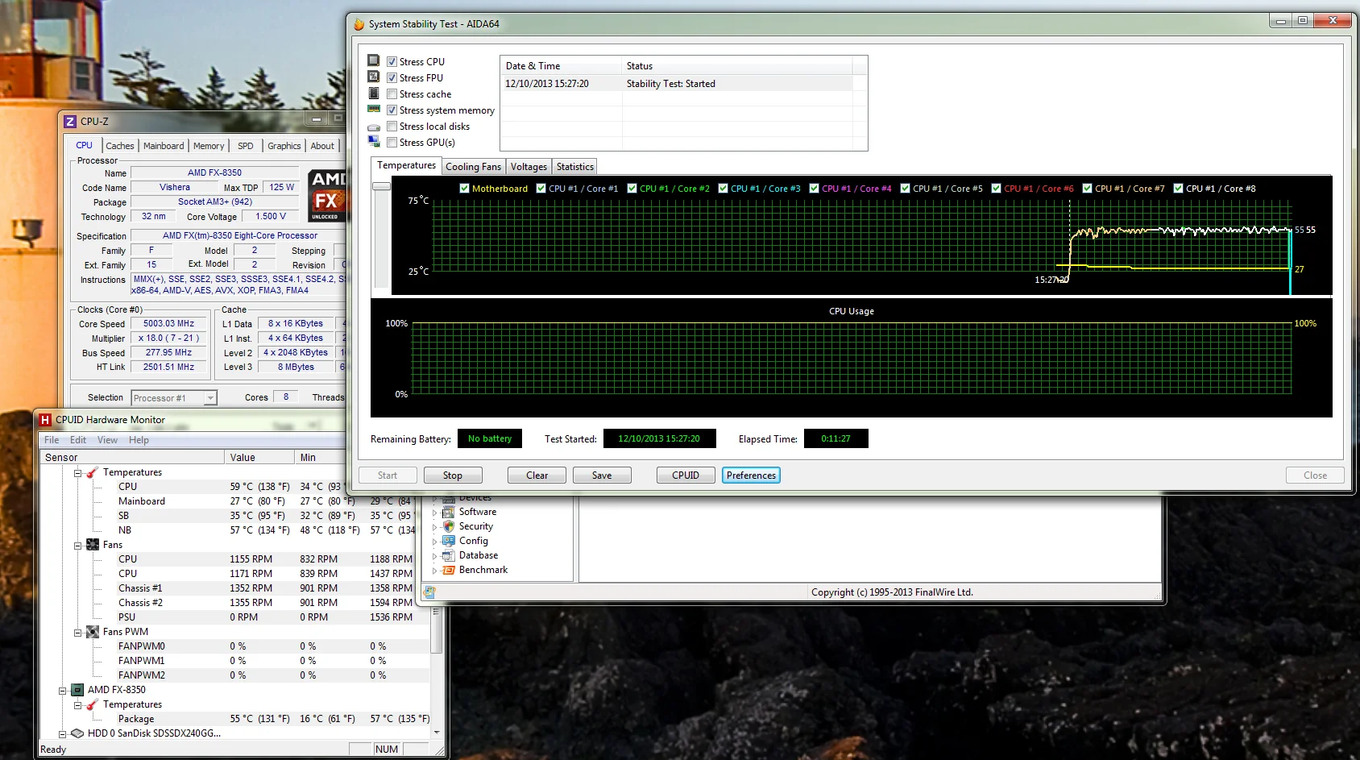Click the Benchmark icon in AIDA64 tree
The width and height of the screenshot is (1360, 760).
click(449, 570)
